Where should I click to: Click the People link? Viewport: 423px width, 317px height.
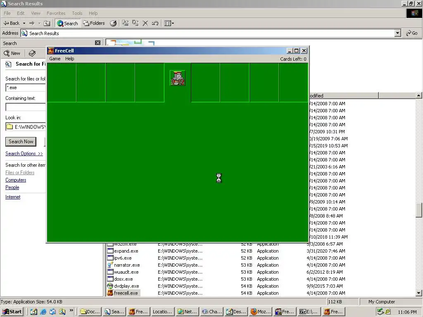click(x=12, y=187)
